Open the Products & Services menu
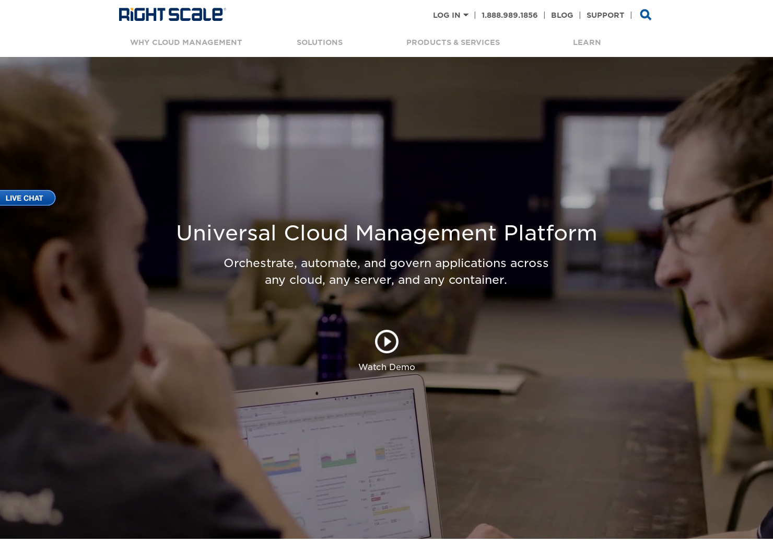Image resolution: width=773 pixels, height=542 pixels. [453, 42]
